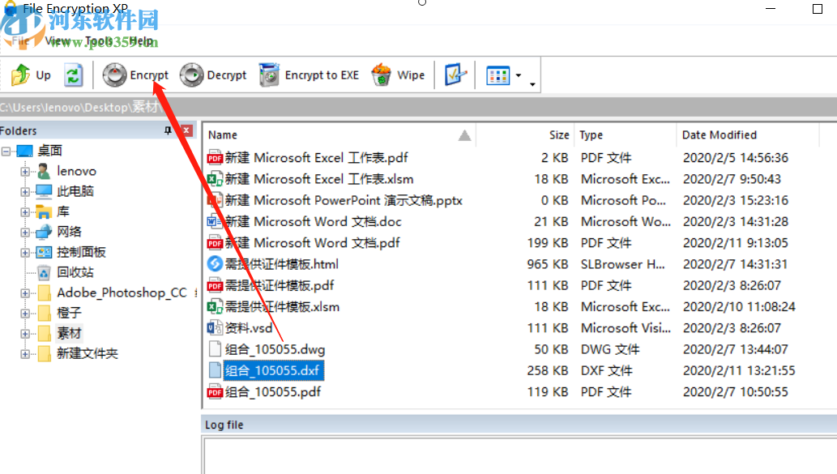Select 新建 Microsoft Word 文档.pdf file
The height and width of the screenshot is (474, 837).
(x=312, y=243)
